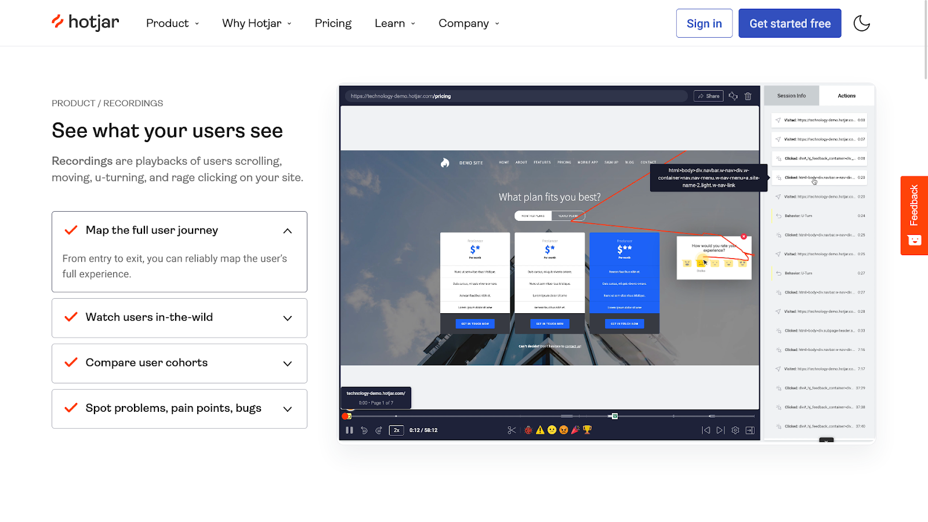Click Get started free button

[x=790, y=23]
